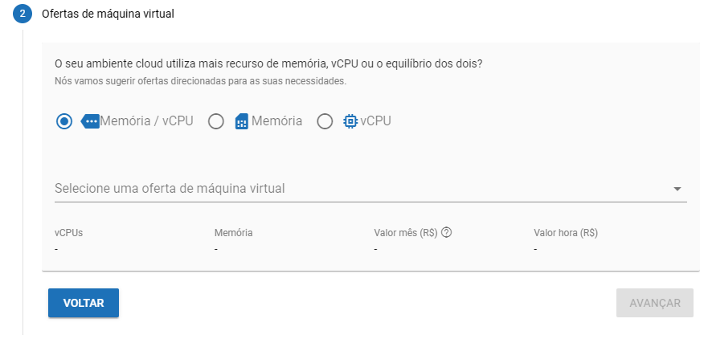This screenshot has width=708, height=339.
Task: Click the blue tag icon for Memória / vCPU
Action: click(x=90, y=121)
